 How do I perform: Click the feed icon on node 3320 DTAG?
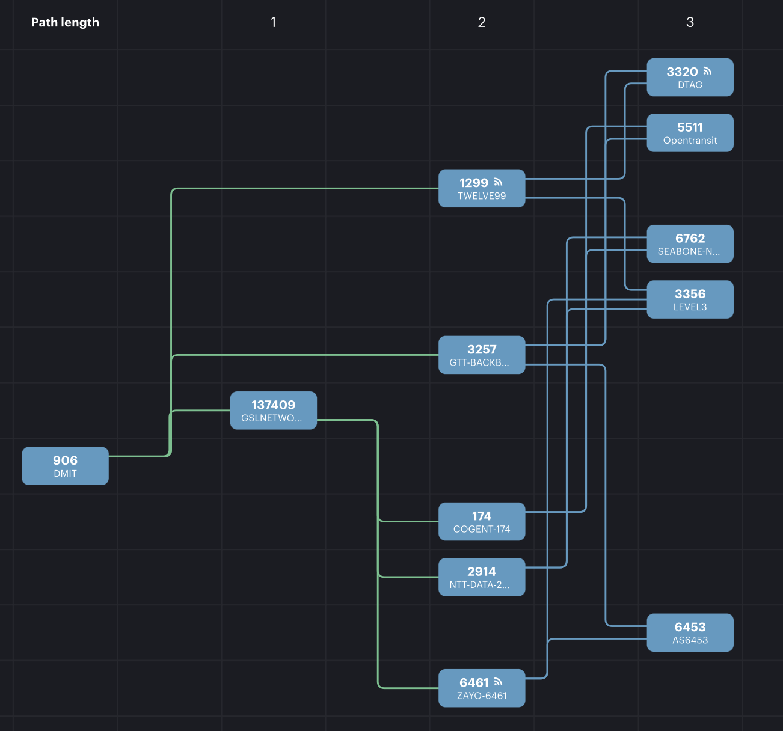coord(707,71)
